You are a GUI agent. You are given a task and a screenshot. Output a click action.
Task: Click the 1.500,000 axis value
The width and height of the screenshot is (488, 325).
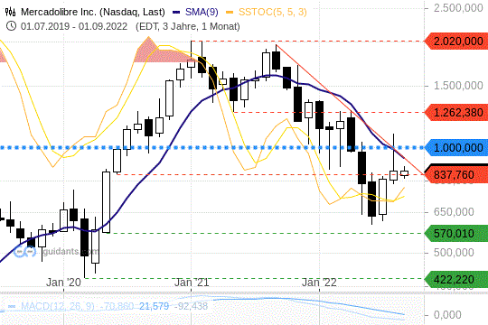(458, 86)
